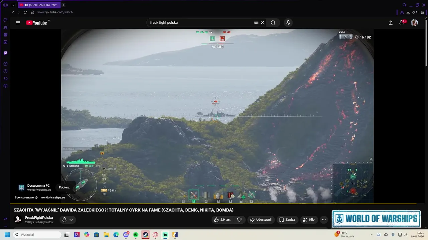This screenshot has height=240, width=428.
Task: Clear the search query text
Action: pyautogui.click(x=262, y=23)
